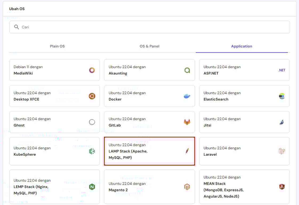Click the Laravel logo icon

point(282,151)
